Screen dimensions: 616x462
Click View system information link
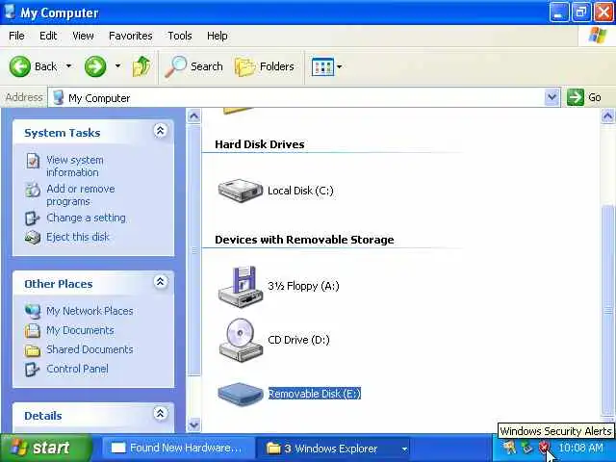point(75,167)
